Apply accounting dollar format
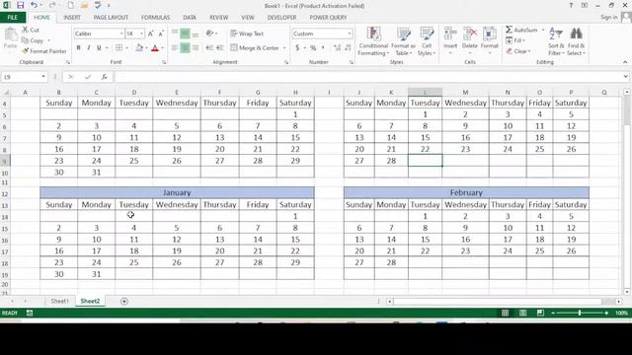 click(297, 48)
